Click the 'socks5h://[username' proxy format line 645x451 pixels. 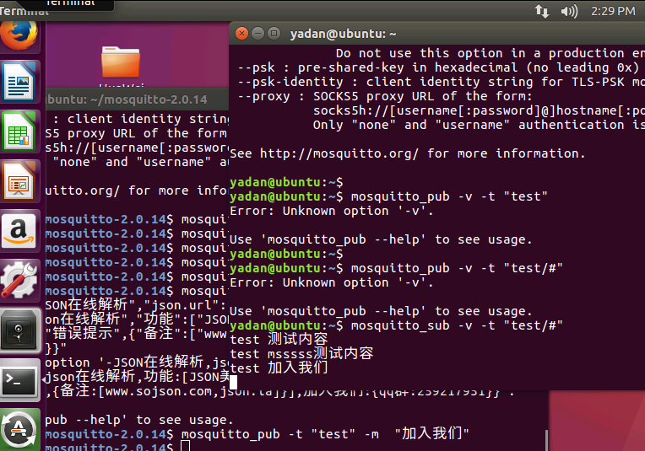pos(479,110)
